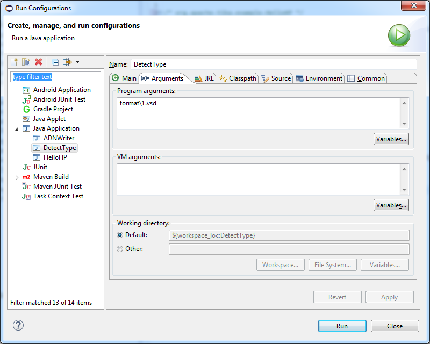Click the Program arguments scrollbar down arrow
Screen dimensions: 430x344
404,124
